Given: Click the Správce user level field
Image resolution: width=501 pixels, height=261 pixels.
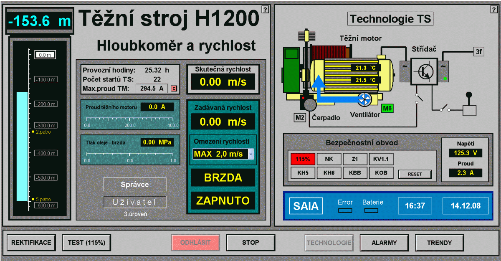Looking at the screenshot, I should coord(135,184).
